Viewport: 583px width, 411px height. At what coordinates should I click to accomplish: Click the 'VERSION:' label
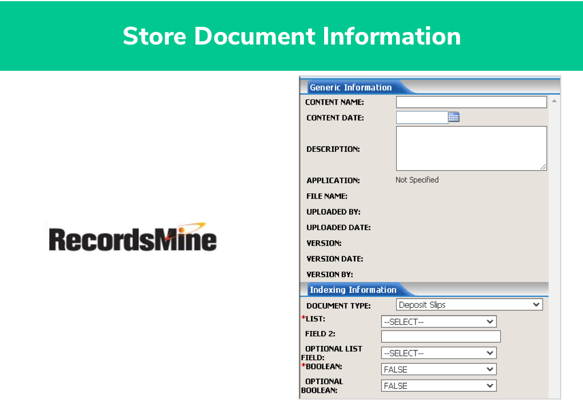[x=324, y=243]
